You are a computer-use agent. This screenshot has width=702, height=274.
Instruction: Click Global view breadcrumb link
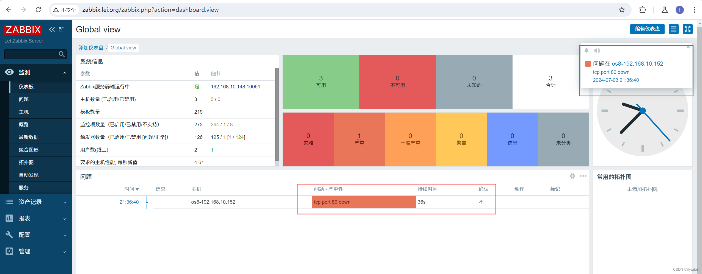[x=123, y=48]
